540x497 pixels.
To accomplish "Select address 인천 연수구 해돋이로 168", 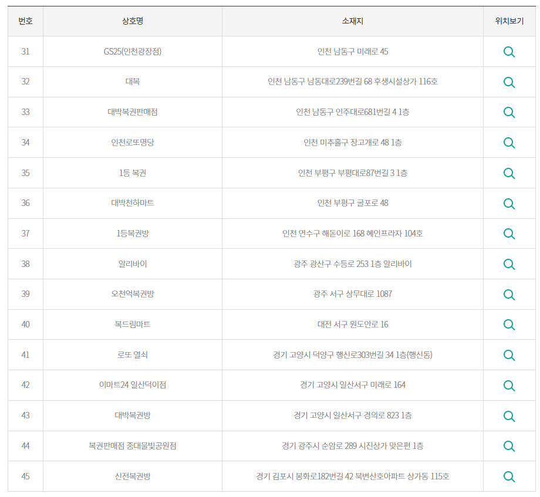I will coord(323,234).
